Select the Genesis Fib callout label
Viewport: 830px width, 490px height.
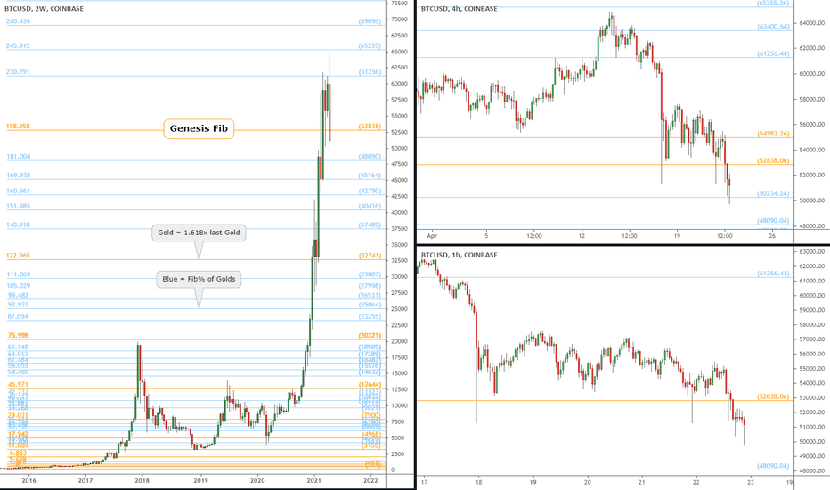pos(199,128)
